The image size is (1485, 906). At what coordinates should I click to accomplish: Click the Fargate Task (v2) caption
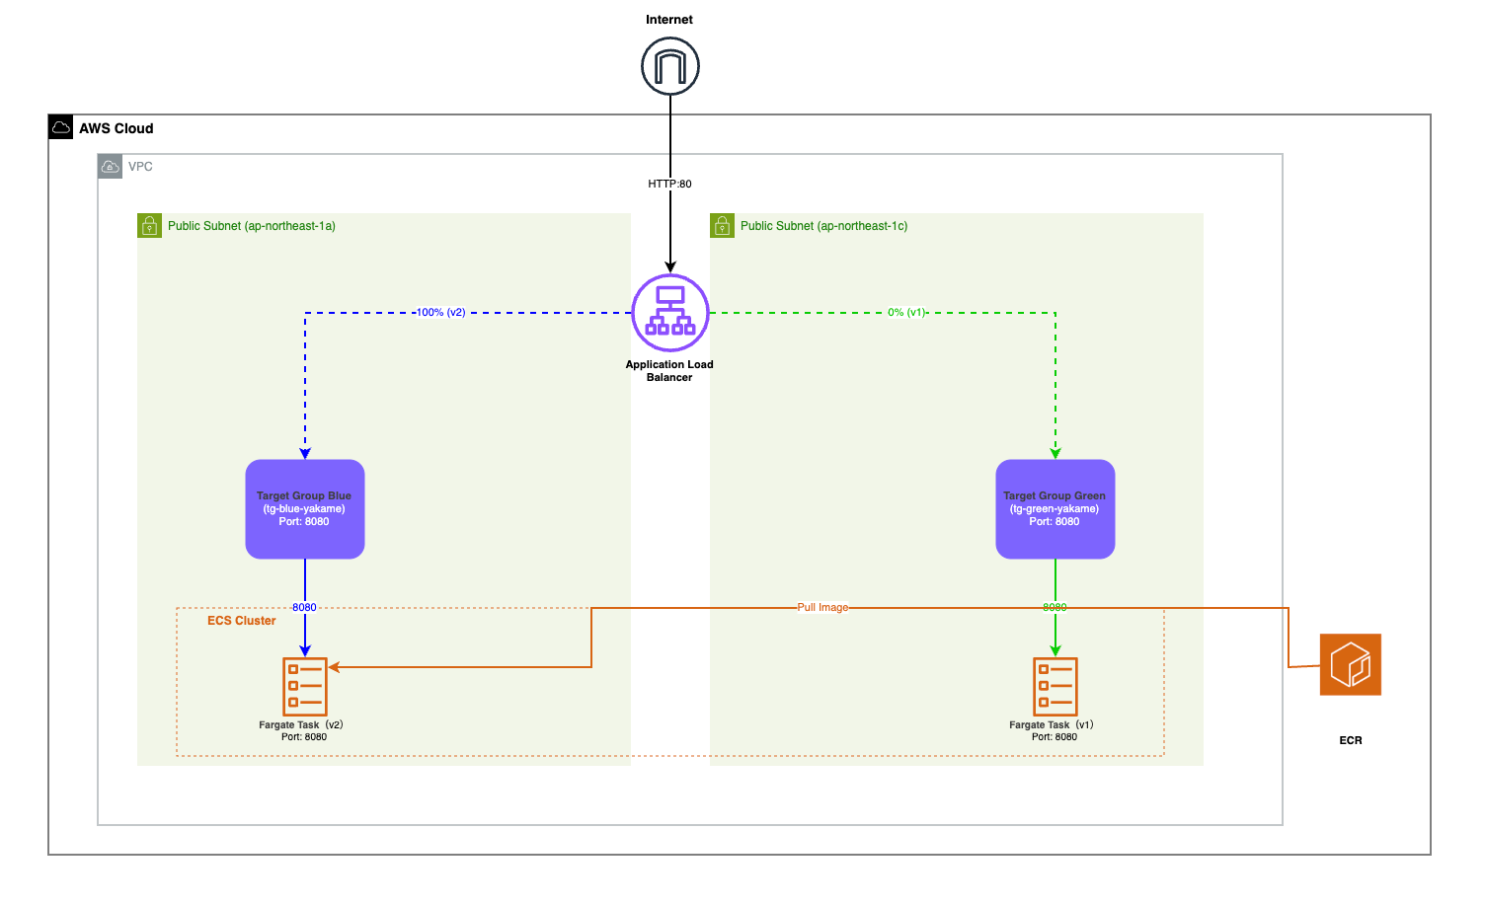click(302, 730)
